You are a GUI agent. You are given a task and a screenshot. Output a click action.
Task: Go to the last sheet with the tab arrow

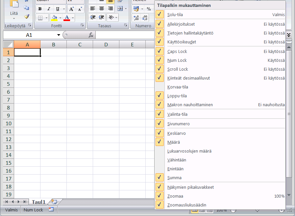pyautogui.click(x=25, y=202)
